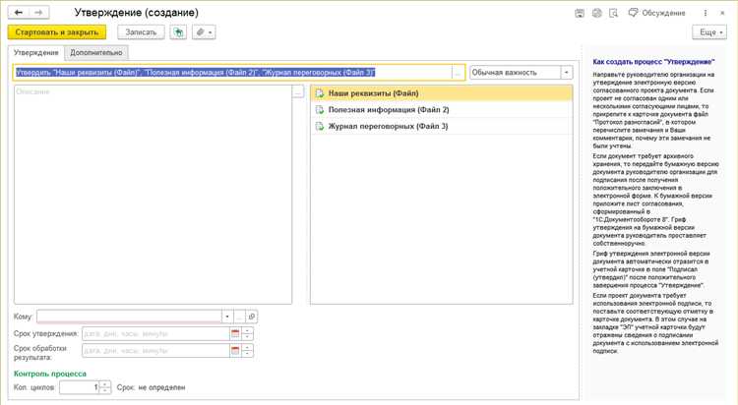Viewport: 738px width, 405px height.
Task: Switch to the Дополнительно tab
Action: coord(96,53)
